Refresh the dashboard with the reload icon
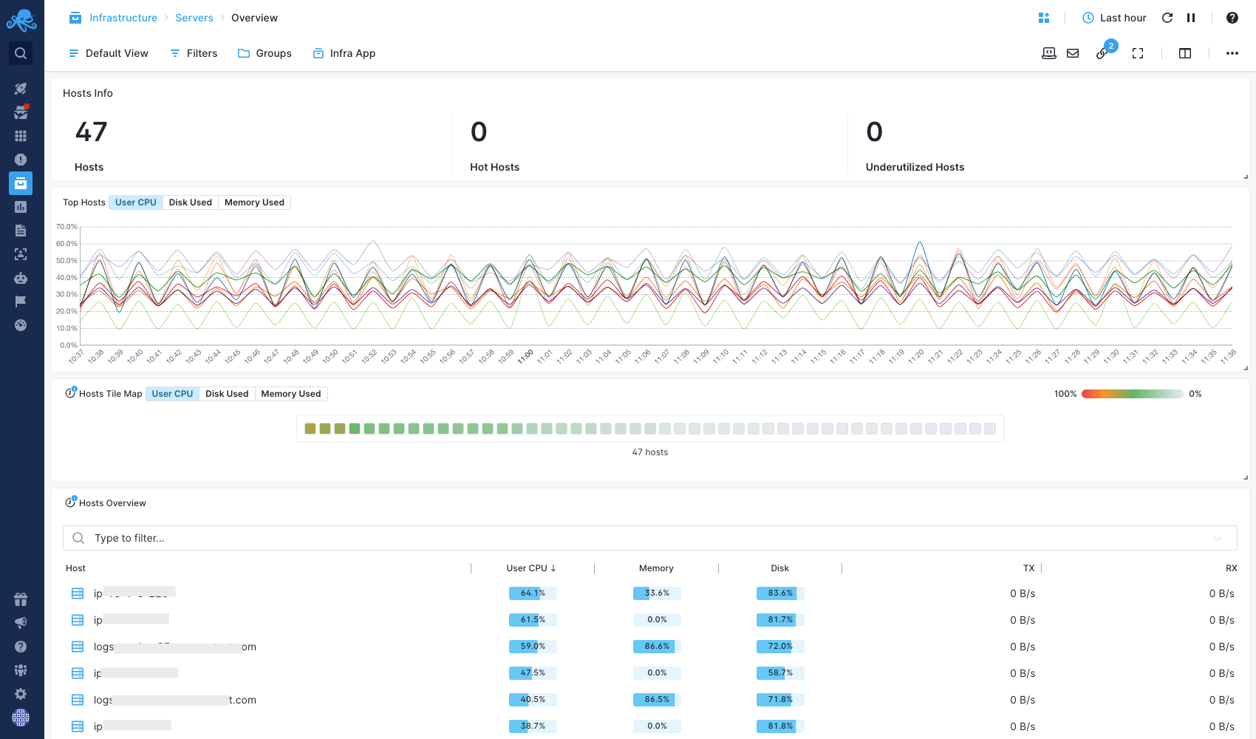Screen dimensions: 1256x739 click(x=1167, y=17)
